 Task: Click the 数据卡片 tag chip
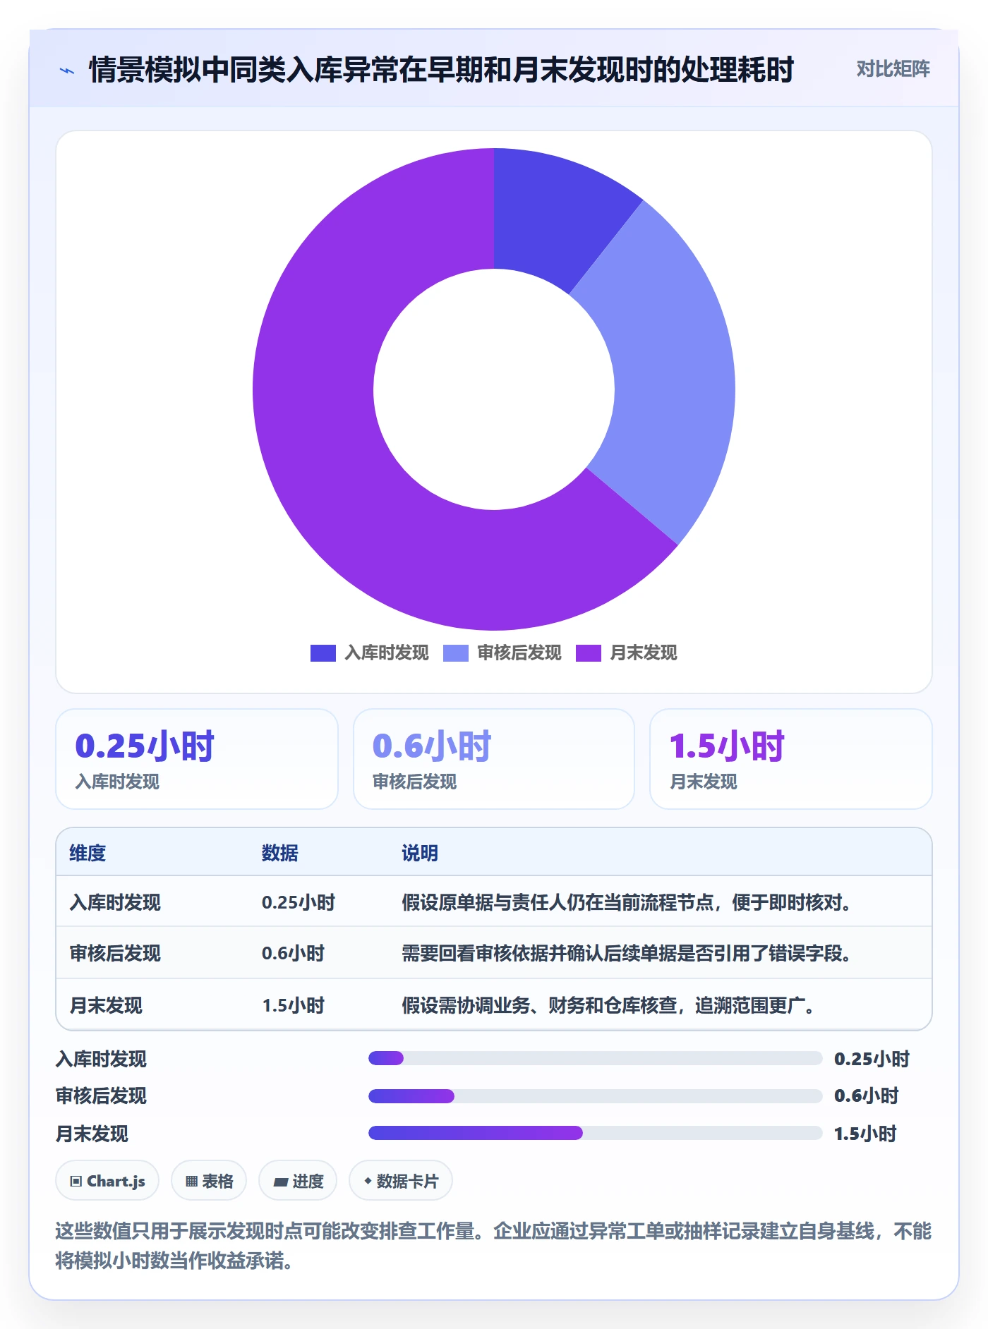click(x=401, y=1181)
